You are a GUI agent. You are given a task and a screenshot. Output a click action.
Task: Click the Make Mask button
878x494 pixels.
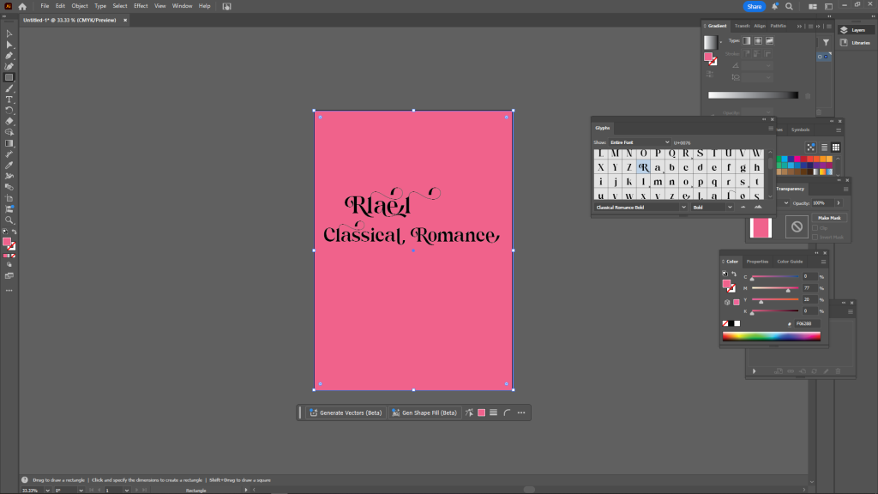click(829, 218)
